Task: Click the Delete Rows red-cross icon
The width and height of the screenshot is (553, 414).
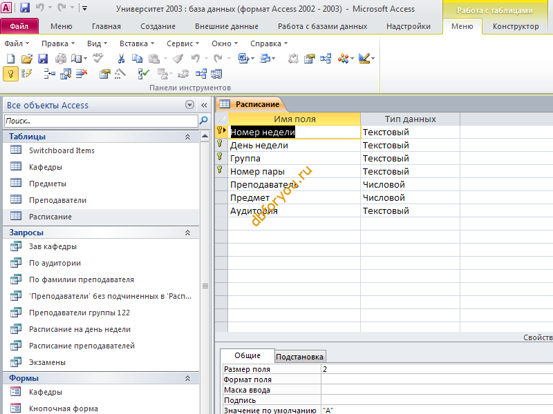Action: (82, 74)
